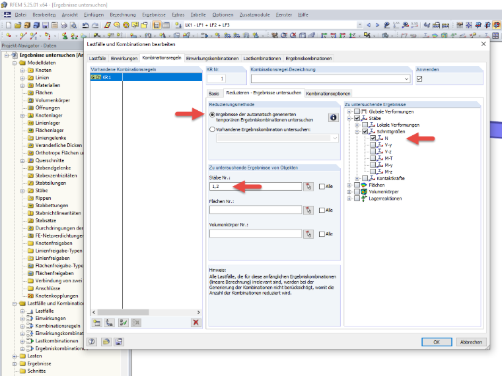Click save default icon in dialog footer
Viewport: 502px width, 376px height.
coord(118,342)
